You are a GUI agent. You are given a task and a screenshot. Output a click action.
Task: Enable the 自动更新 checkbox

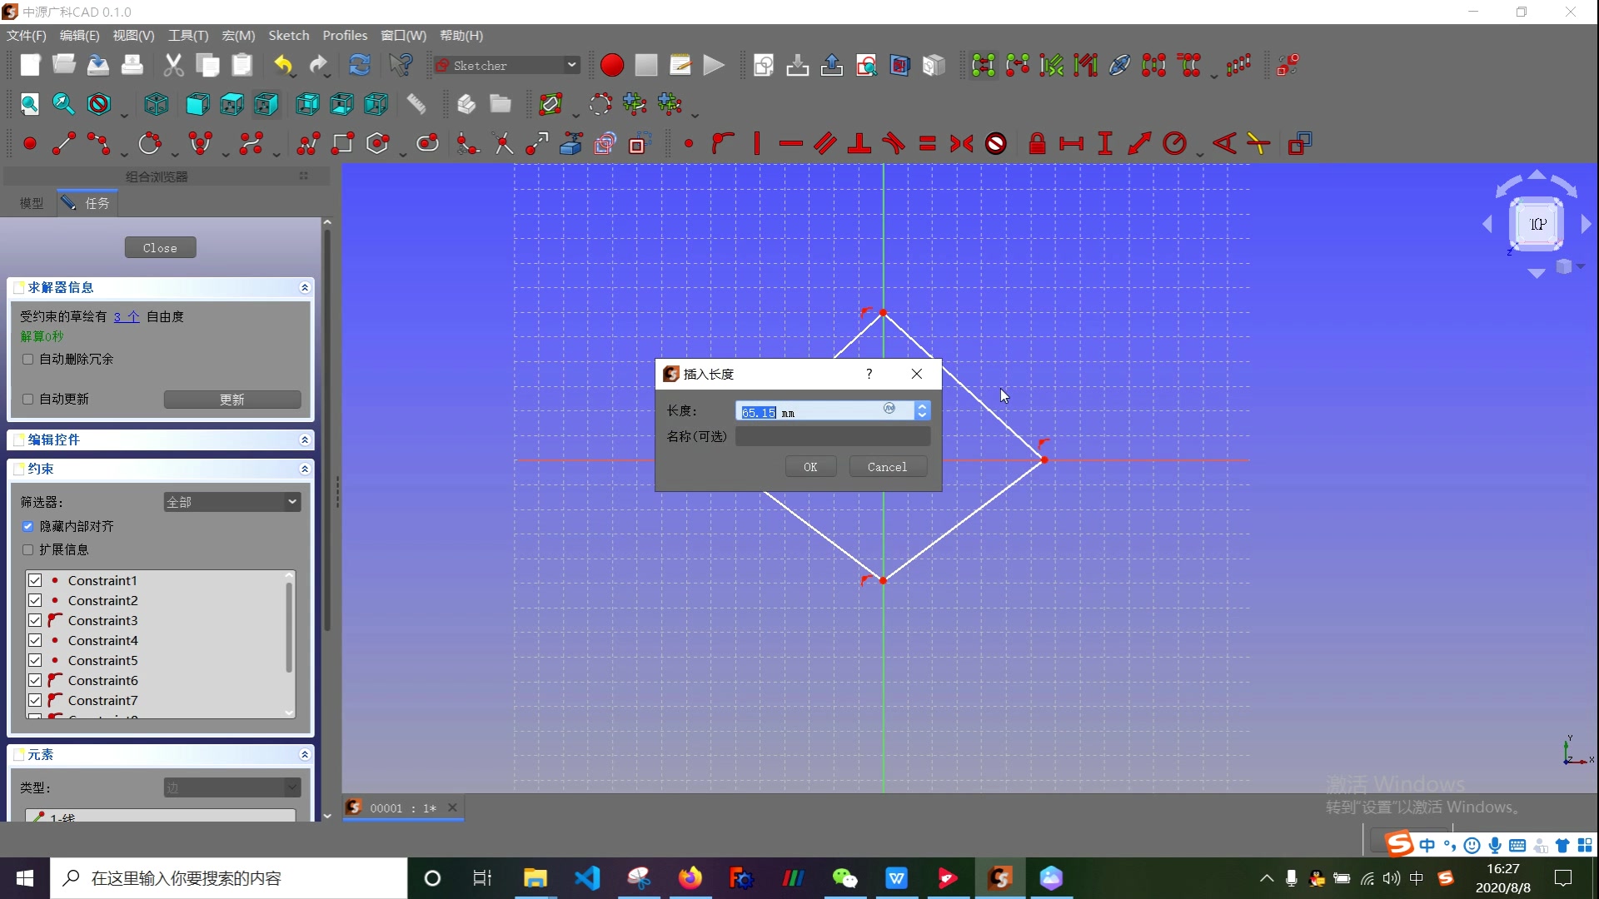point(27,399)
